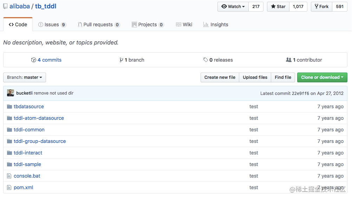This screenshot has height=199, width=352.
Task: Open the tddl-group-datasource folder
Action: pos(40,141)
